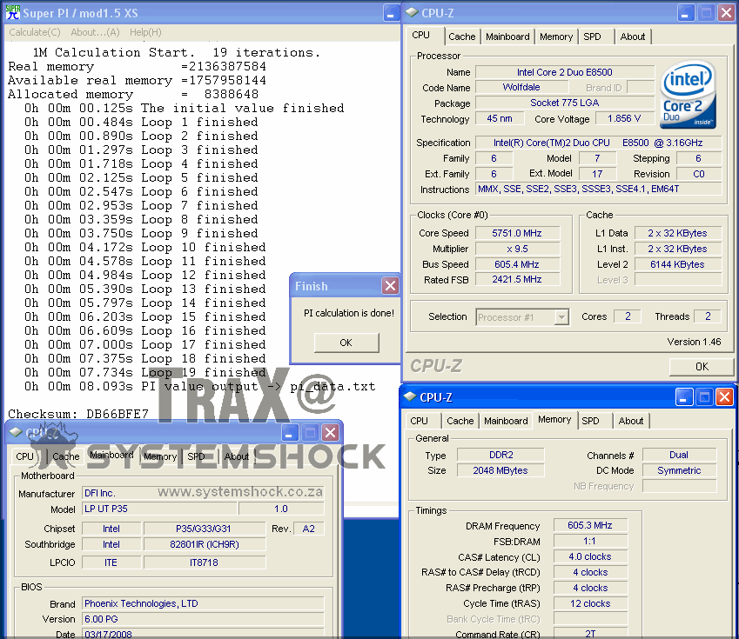
Task: Click the Southbridge 82801IR (ICH9R) value
Action: click(205, 544)
